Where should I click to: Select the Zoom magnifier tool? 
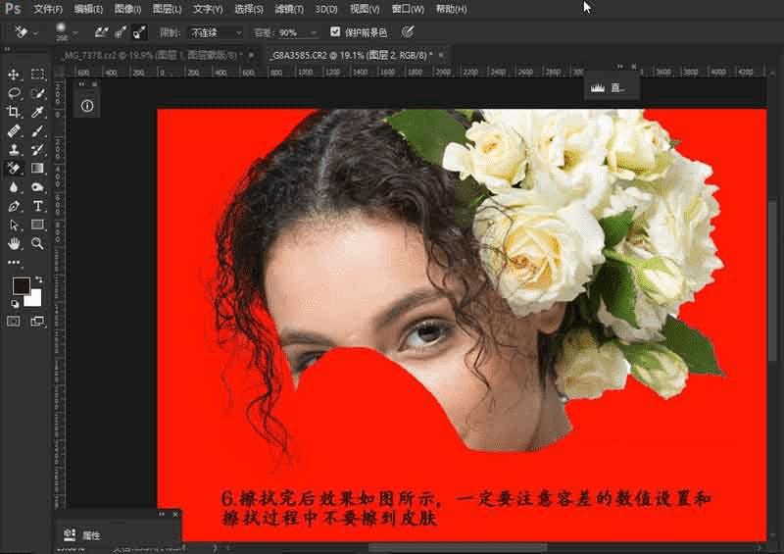[38, 243]
